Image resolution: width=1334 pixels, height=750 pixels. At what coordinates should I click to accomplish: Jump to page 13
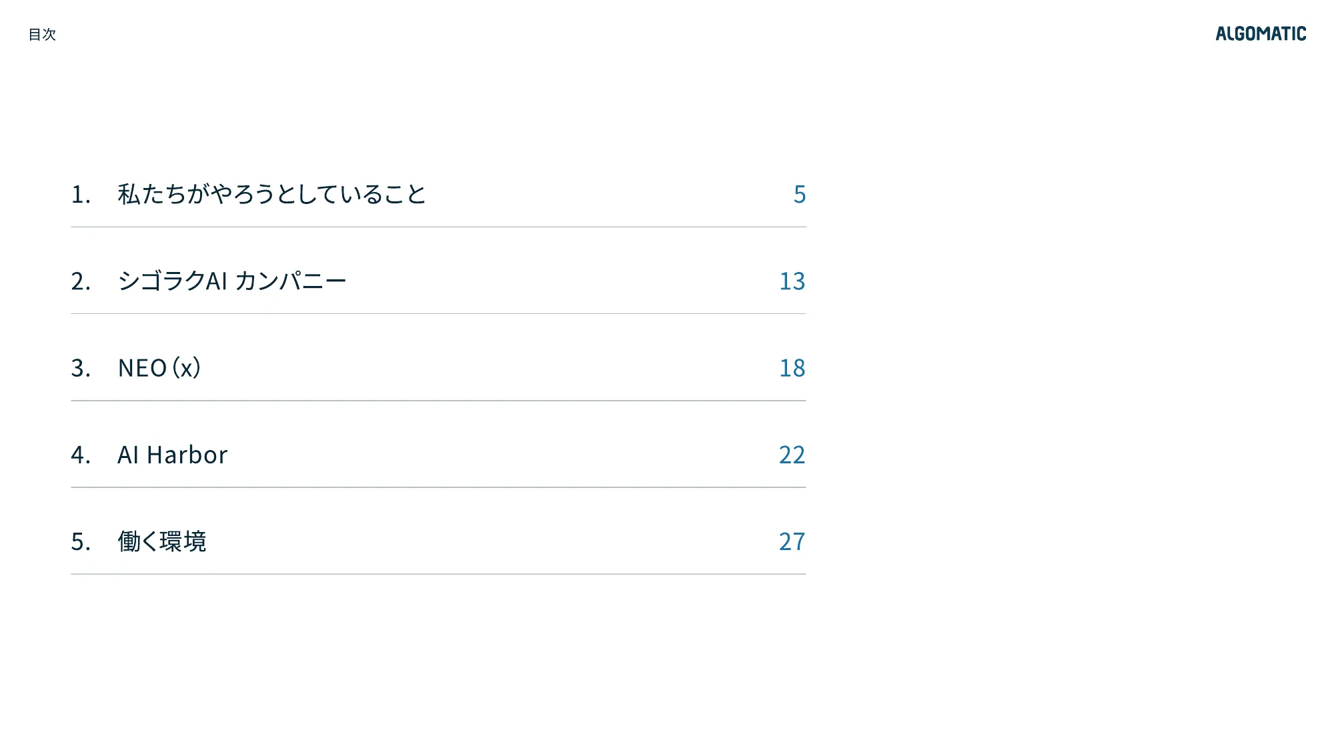tap(792, 281)
